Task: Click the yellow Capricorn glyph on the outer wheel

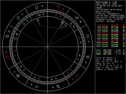Action: [x=88, y=57]
